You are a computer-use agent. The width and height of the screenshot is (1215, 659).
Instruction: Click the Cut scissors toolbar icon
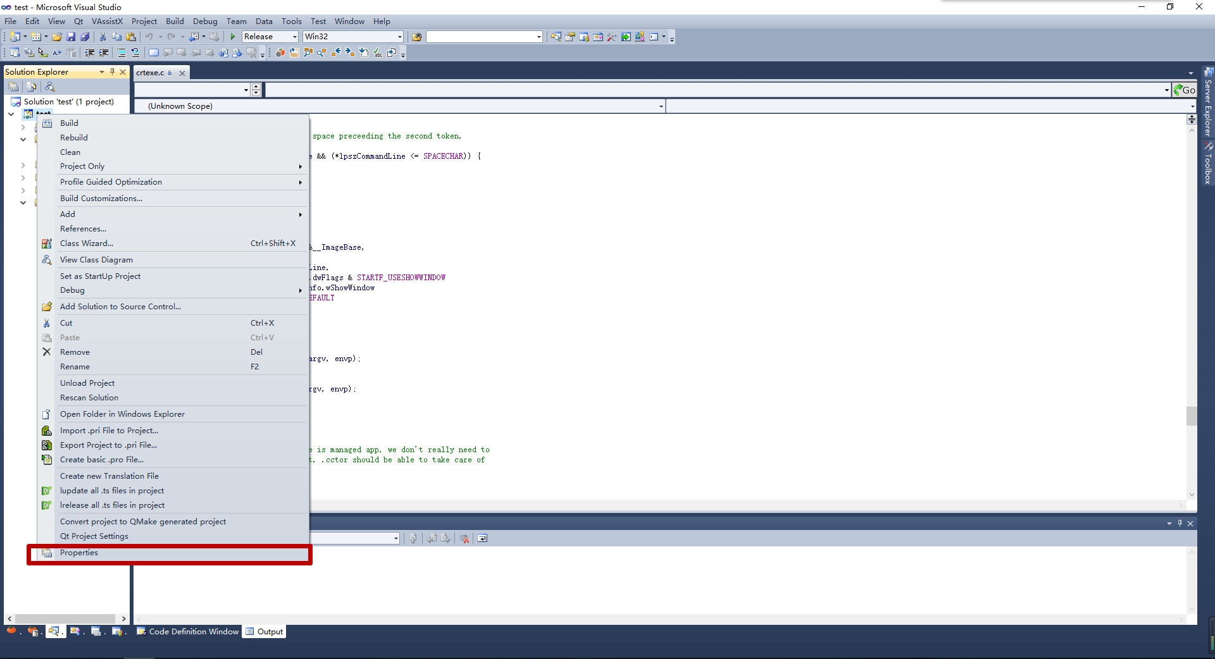[x=103, y=37]
